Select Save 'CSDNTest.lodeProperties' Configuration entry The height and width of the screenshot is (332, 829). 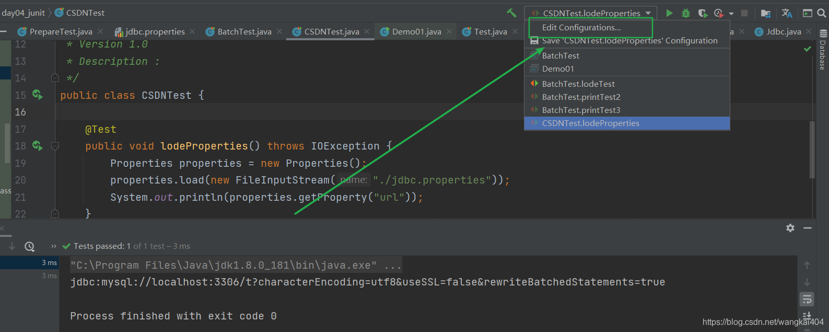click(x=627, y=40)
